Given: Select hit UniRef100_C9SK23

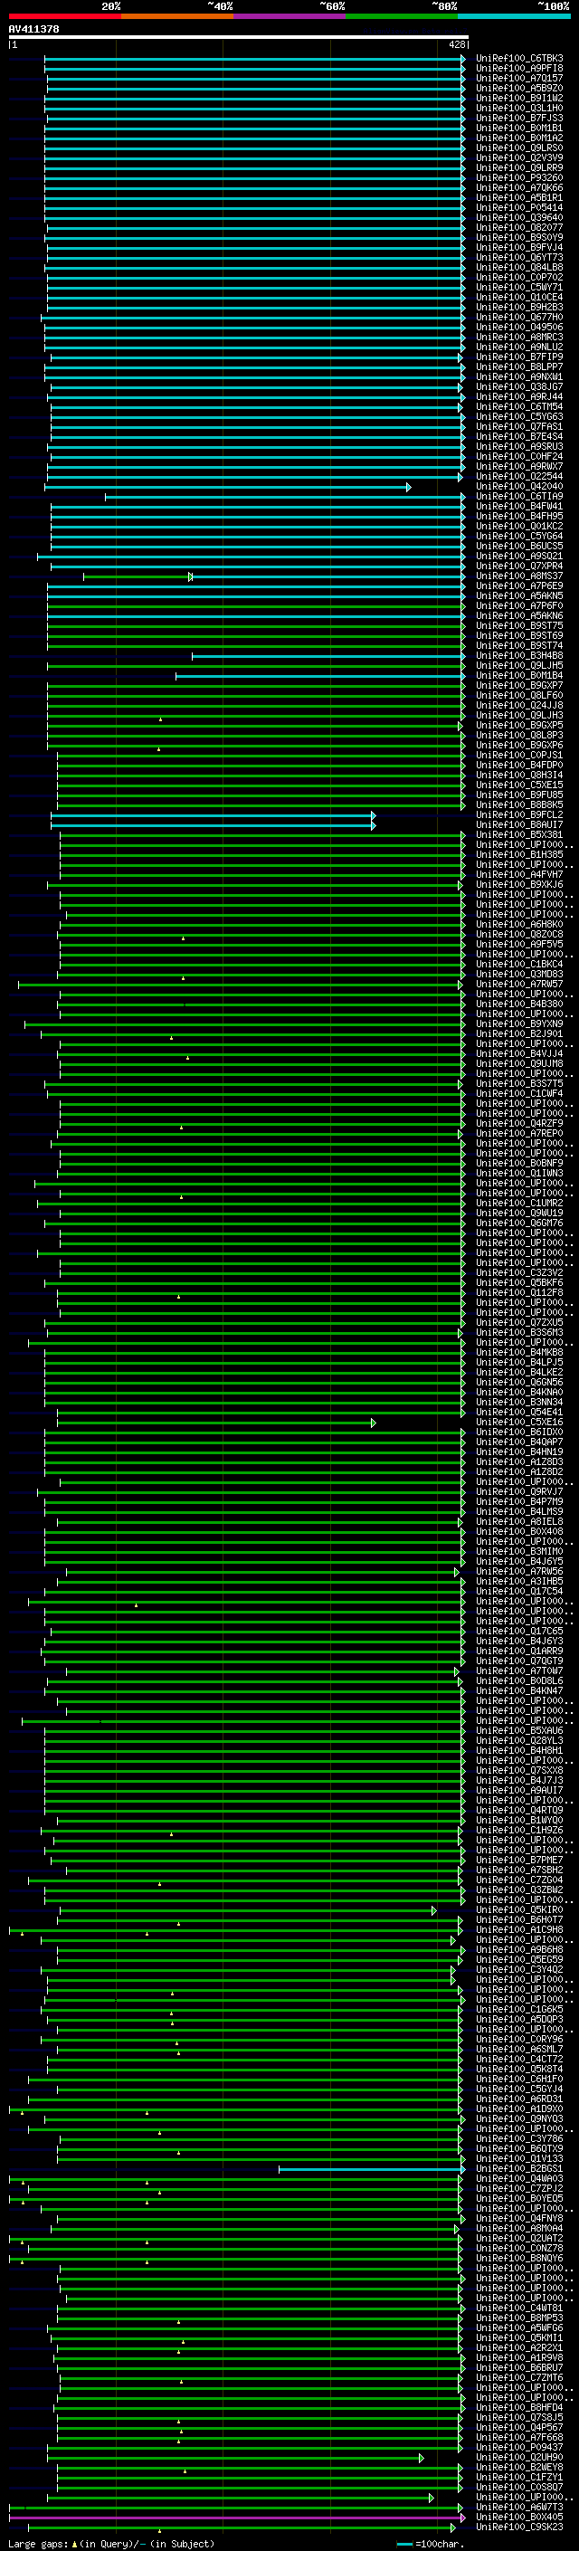Looking at the screenshot, I should click(x=519, y=2527).
